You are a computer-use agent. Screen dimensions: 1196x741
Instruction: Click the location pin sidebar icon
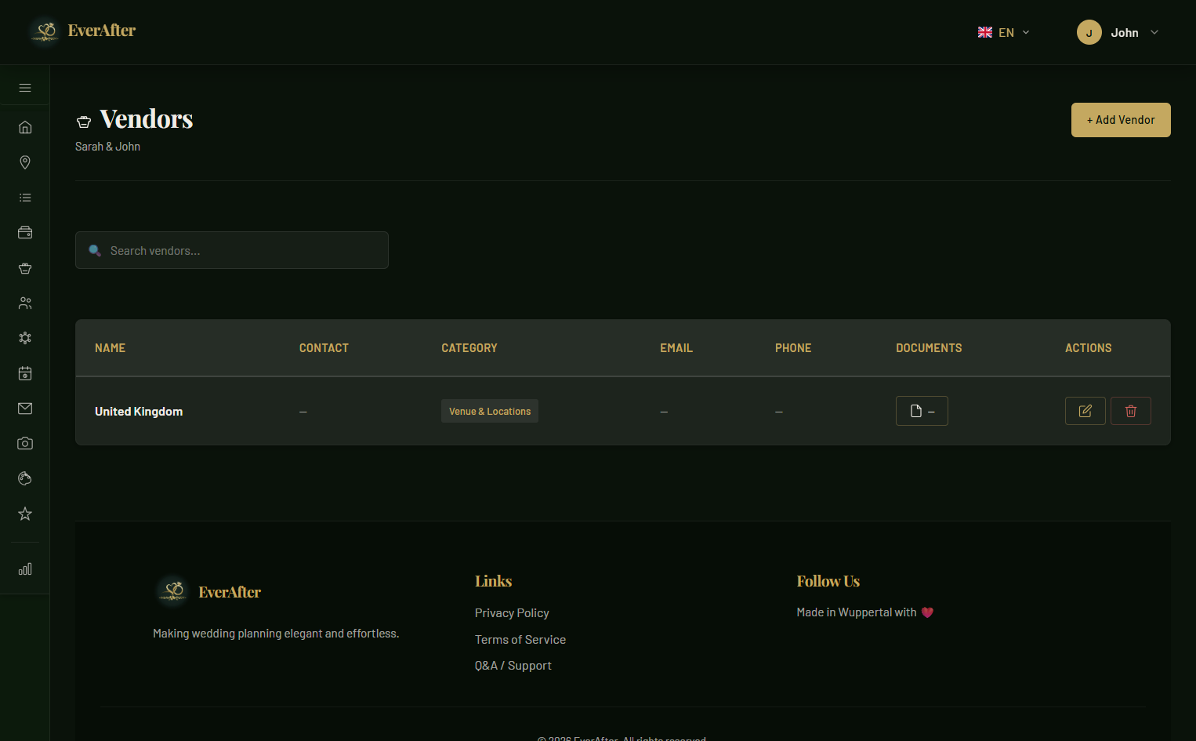pos(25,162)
